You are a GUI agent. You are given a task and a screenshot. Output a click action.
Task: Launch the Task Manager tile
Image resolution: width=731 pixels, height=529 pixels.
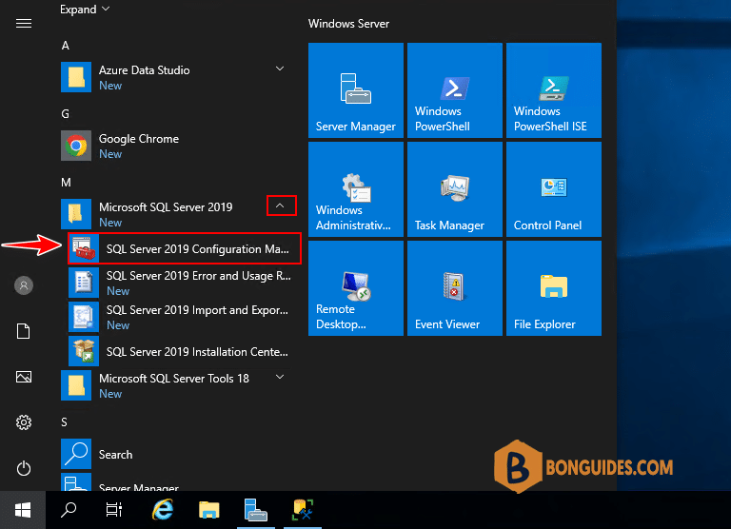point(455,189)
